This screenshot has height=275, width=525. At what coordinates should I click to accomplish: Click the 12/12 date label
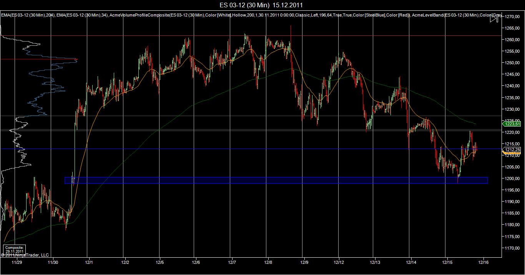(339, 262)
